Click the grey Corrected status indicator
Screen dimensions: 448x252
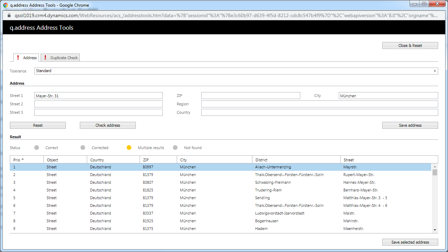83,148
